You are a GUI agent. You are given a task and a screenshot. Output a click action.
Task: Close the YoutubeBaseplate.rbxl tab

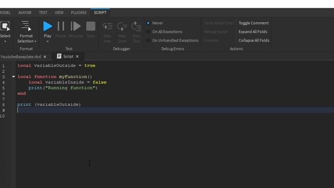45,57
